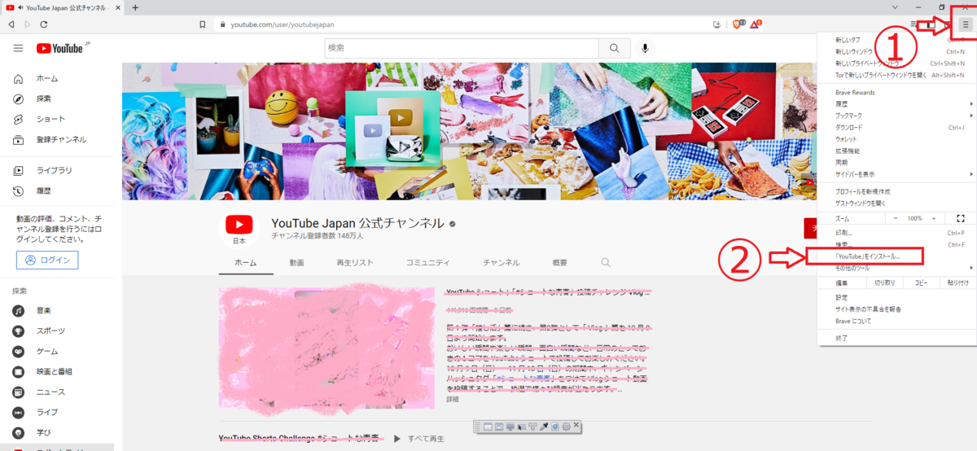Choose「YouTube」をインストール... menu entry
The height and width of the screenshot is (451, 977).
pos(897,256)
